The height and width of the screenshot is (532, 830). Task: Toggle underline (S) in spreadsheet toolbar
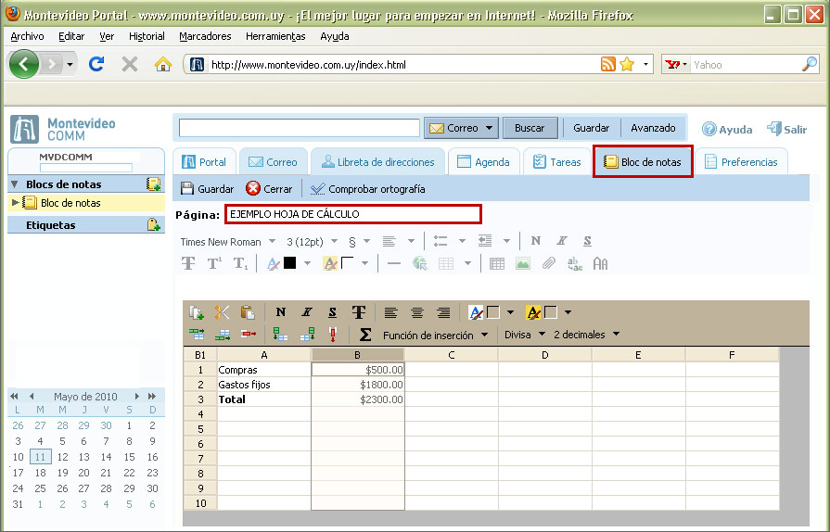tap(332, 313)
